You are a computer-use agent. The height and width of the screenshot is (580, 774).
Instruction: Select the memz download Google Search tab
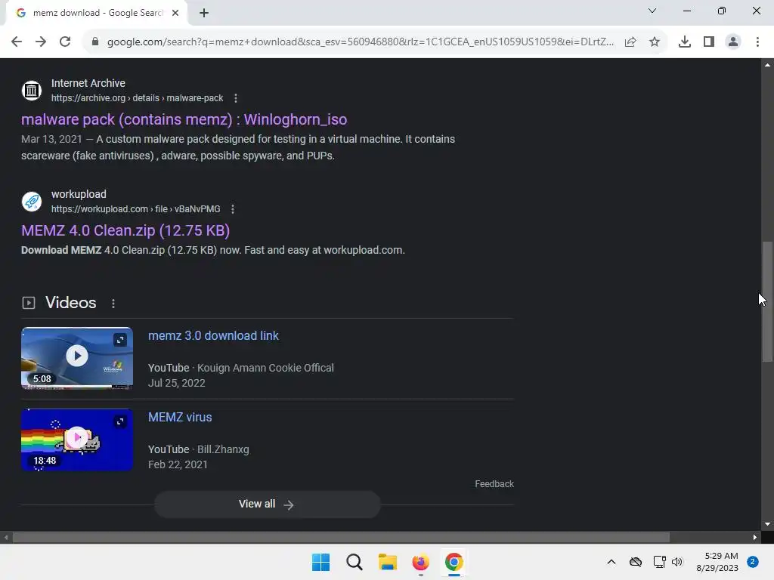click(x=97, y=14)
